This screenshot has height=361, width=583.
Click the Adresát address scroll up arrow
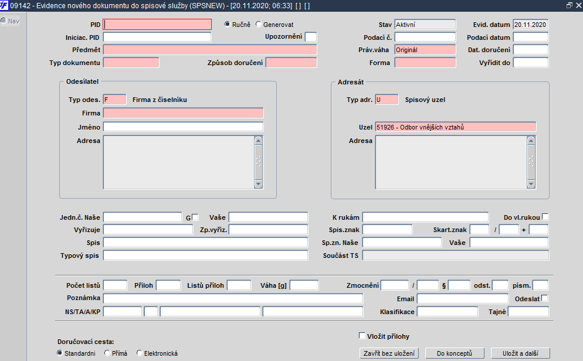[x=531, y=141]
